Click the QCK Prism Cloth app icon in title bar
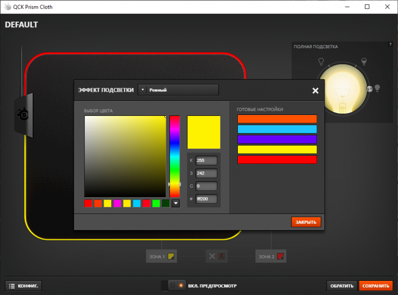Viewport: 398px width, 295px height. [x=8, y=7]
